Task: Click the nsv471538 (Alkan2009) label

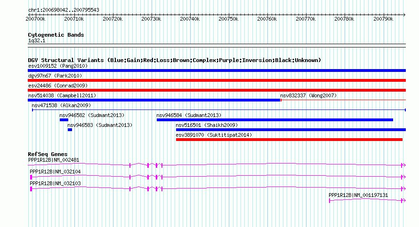Action: pos(61,105)
